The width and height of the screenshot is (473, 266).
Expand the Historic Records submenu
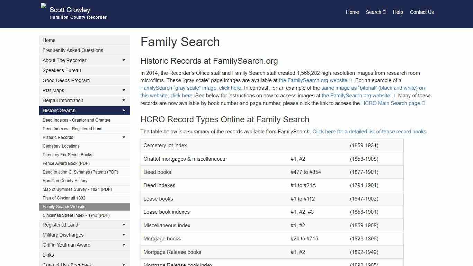pyautogui.click(x=124, y=137)
